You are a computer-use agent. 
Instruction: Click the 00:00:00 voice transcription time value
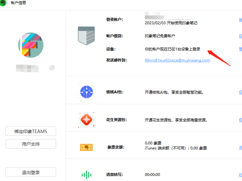(x=152, y=174)
